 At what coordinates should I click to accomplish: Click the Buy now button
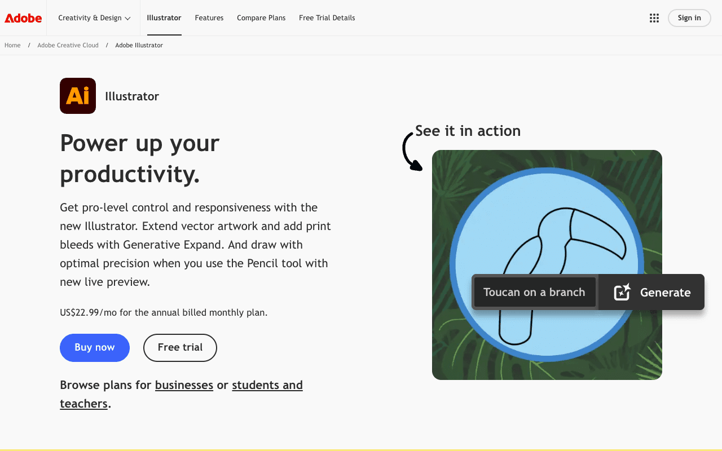[95, 348]
